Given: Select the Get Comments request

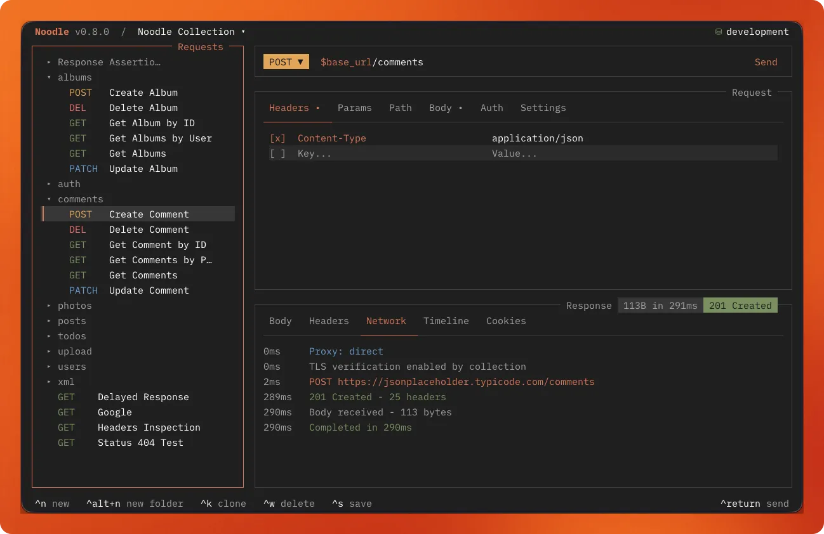Looking at the screenshot, I should 138,275.
